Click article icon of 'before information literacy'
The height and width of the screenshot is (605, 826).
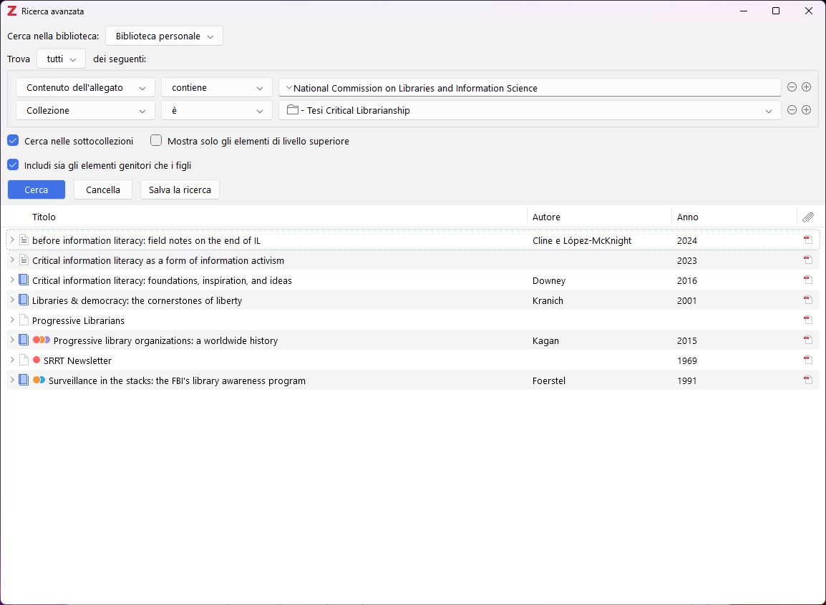pyautogui.click(x=24, y=240)
